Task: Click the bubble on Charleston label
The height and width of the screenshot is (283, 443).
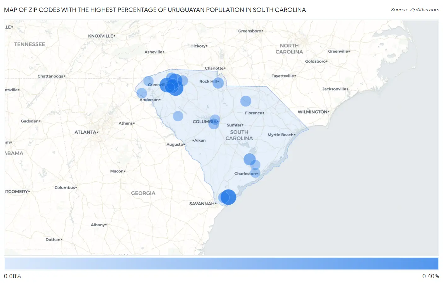Action: pyautogui.click(x=255, y=173)
